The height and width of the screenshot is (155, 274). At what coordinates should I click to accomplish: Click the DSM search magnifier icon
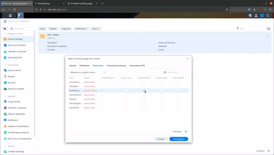coord(268,16)
